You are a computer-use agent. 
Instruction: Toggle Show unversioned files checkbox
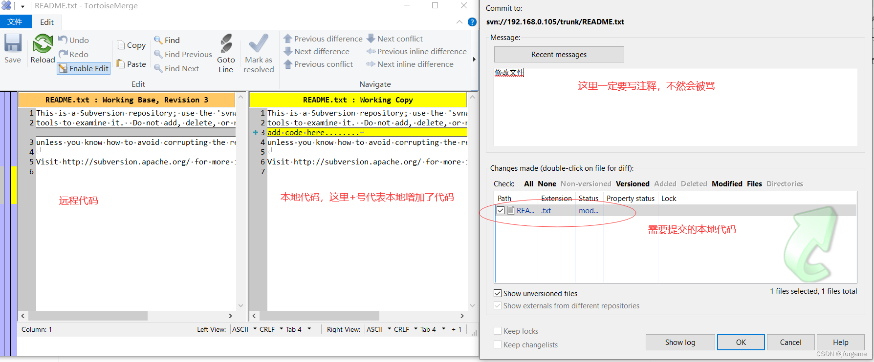pyautogui.click(x=498, y=293)
